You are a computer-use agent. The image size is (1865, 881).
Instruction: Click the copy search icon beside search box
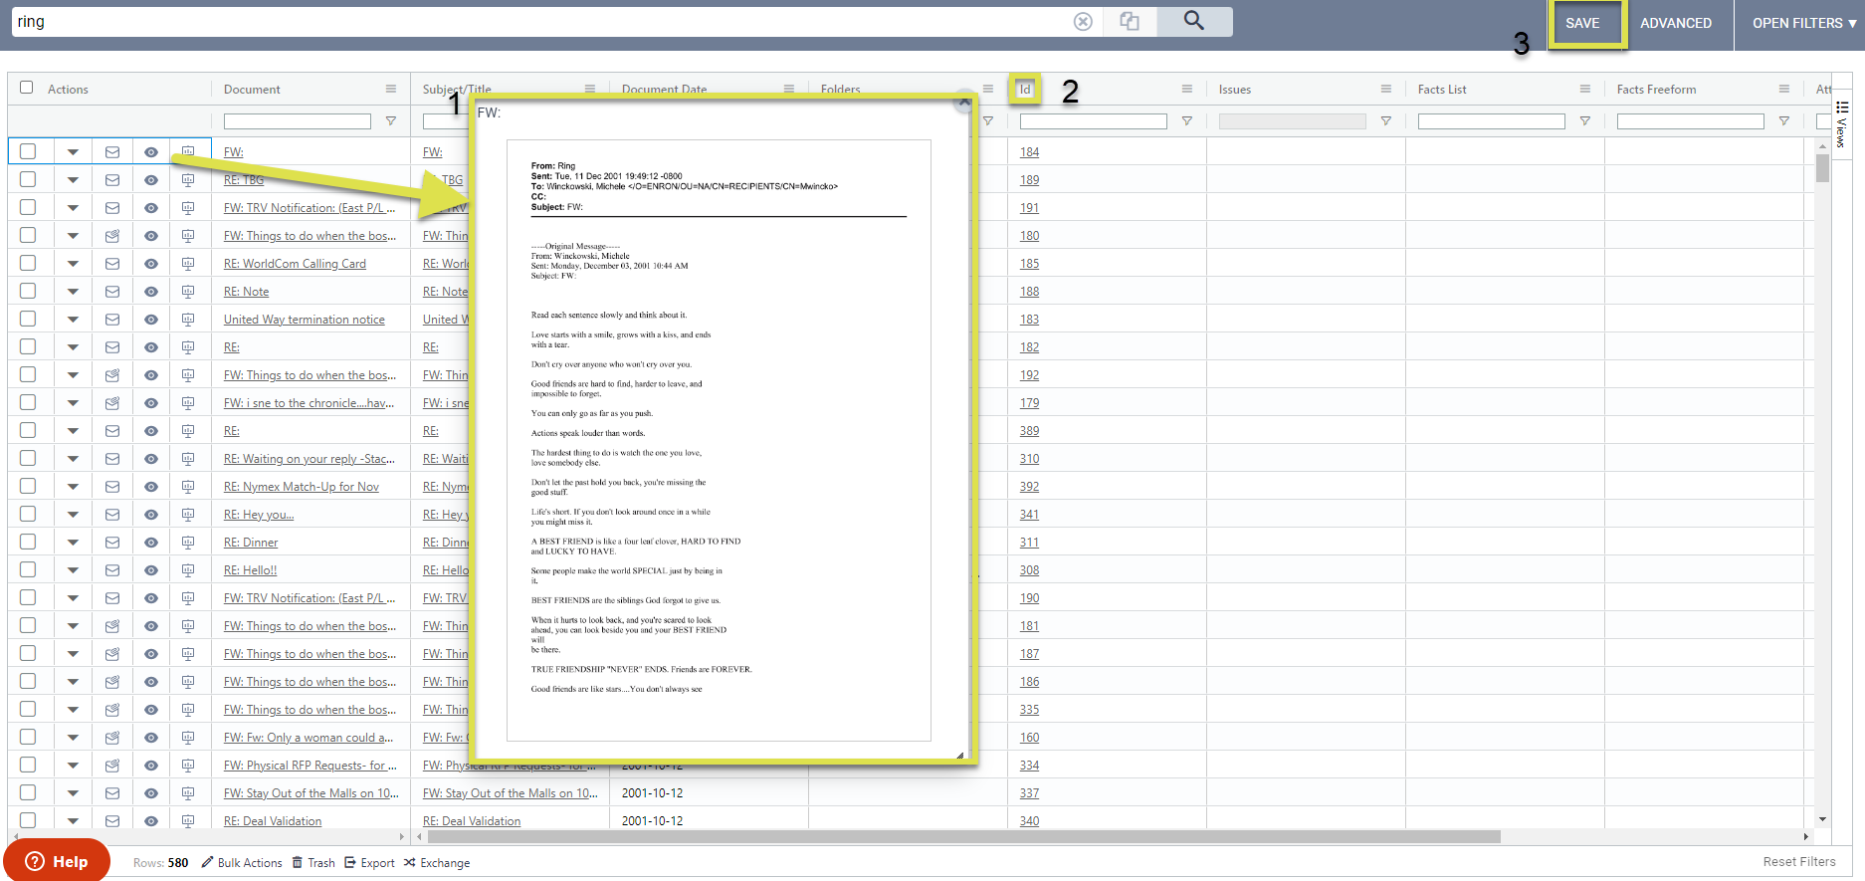coord(1130,21)
